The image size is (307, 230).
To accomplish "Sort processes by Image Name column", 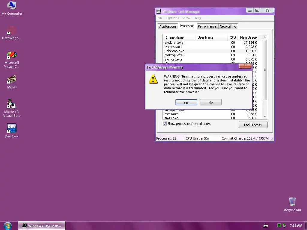I will (x=179, y=37).
